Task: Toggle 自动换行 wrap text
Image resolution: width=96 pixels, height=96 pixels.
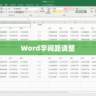Action: 18,9
